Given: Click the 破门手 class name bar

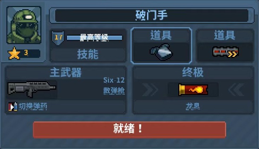Looking at the screenshot, I should [152, 16].
